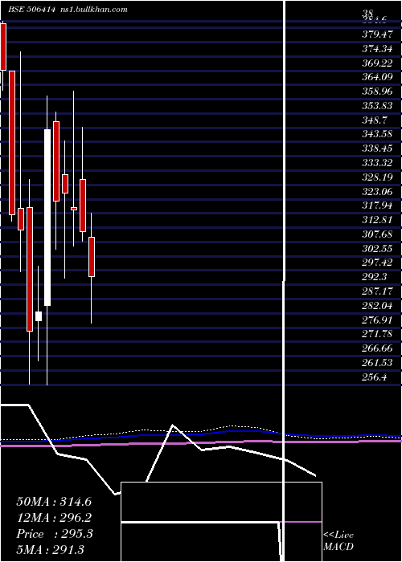Select the 364.09 price axis label
Screen dimensions: 402x562
click(377, 77)
